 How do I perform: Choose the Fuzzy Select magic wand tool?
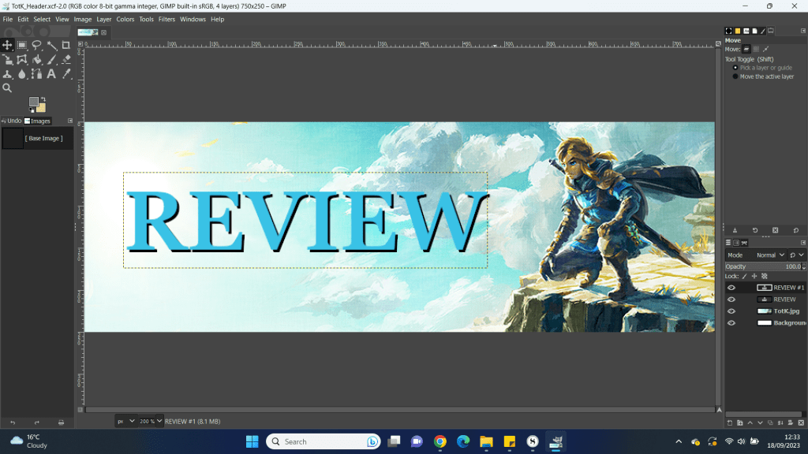(51, 46)
